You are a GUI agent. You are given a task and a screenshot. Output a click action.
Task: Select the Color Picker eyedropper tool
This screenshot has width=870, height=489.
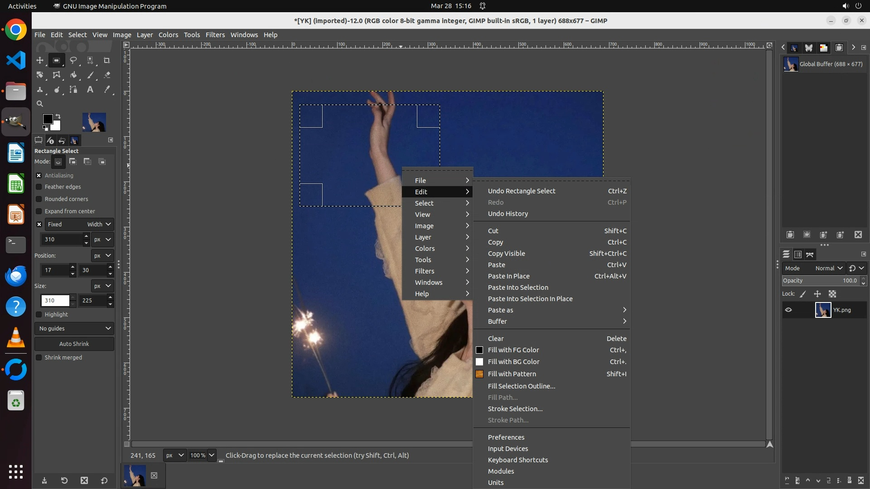pyautogui.click(x=107, y=90)
